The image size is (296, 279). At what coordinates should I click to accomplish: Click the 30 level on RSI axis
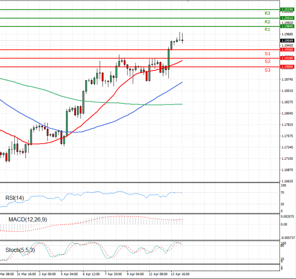[282, 204]
